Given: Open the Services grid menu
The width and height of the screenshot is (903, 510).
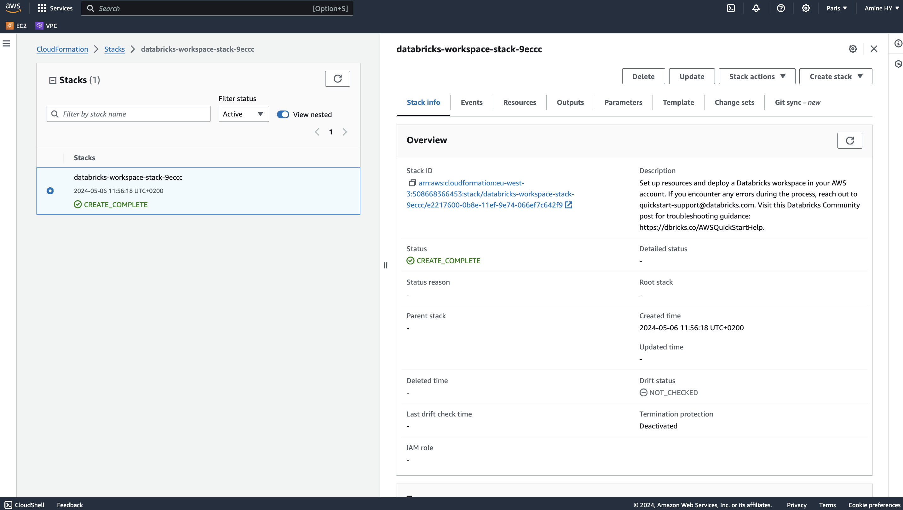Looking at the screenshot, I should 55,8.
